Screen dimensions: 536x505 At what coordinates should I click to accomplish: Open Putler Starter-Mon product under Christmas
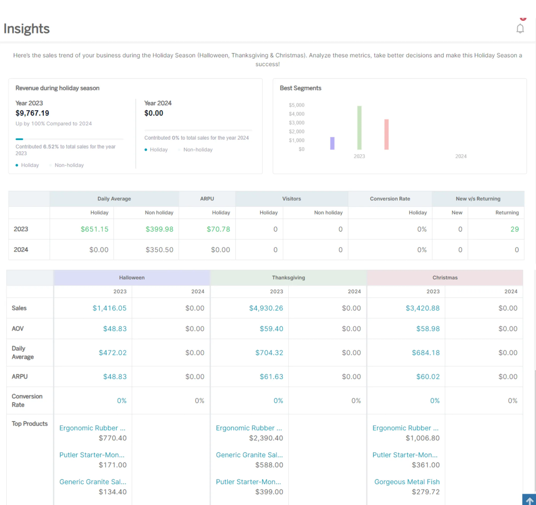tap(405, 455)
